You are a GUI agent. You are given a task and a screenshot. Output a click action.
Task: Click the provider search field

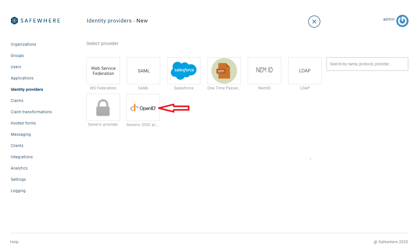click(x=367, y=64)
